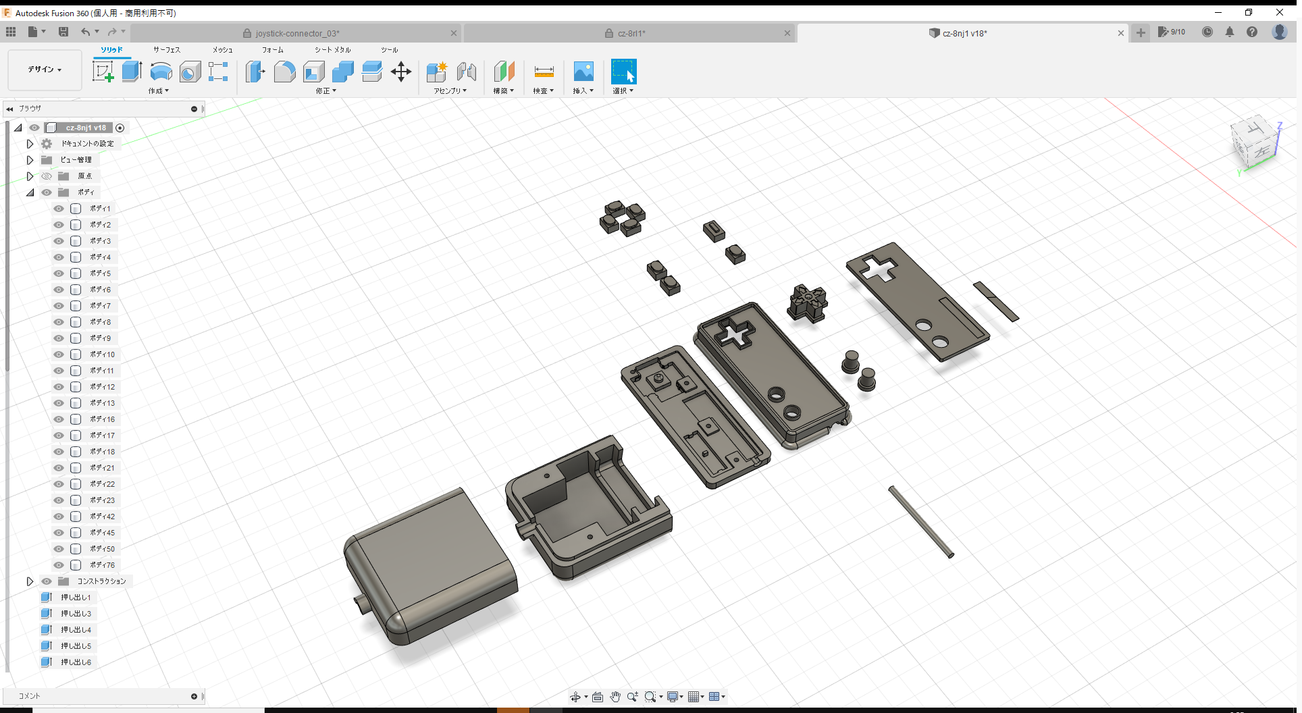Select the Pan tool in navigation bar

(615, 696)
